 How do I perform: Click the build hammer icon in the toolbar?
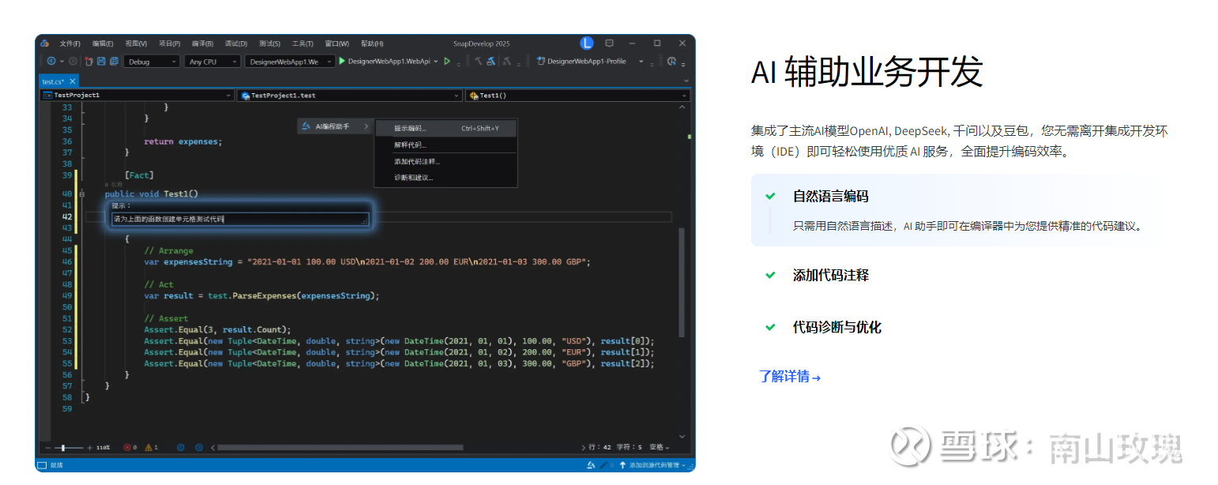[478, 61]
